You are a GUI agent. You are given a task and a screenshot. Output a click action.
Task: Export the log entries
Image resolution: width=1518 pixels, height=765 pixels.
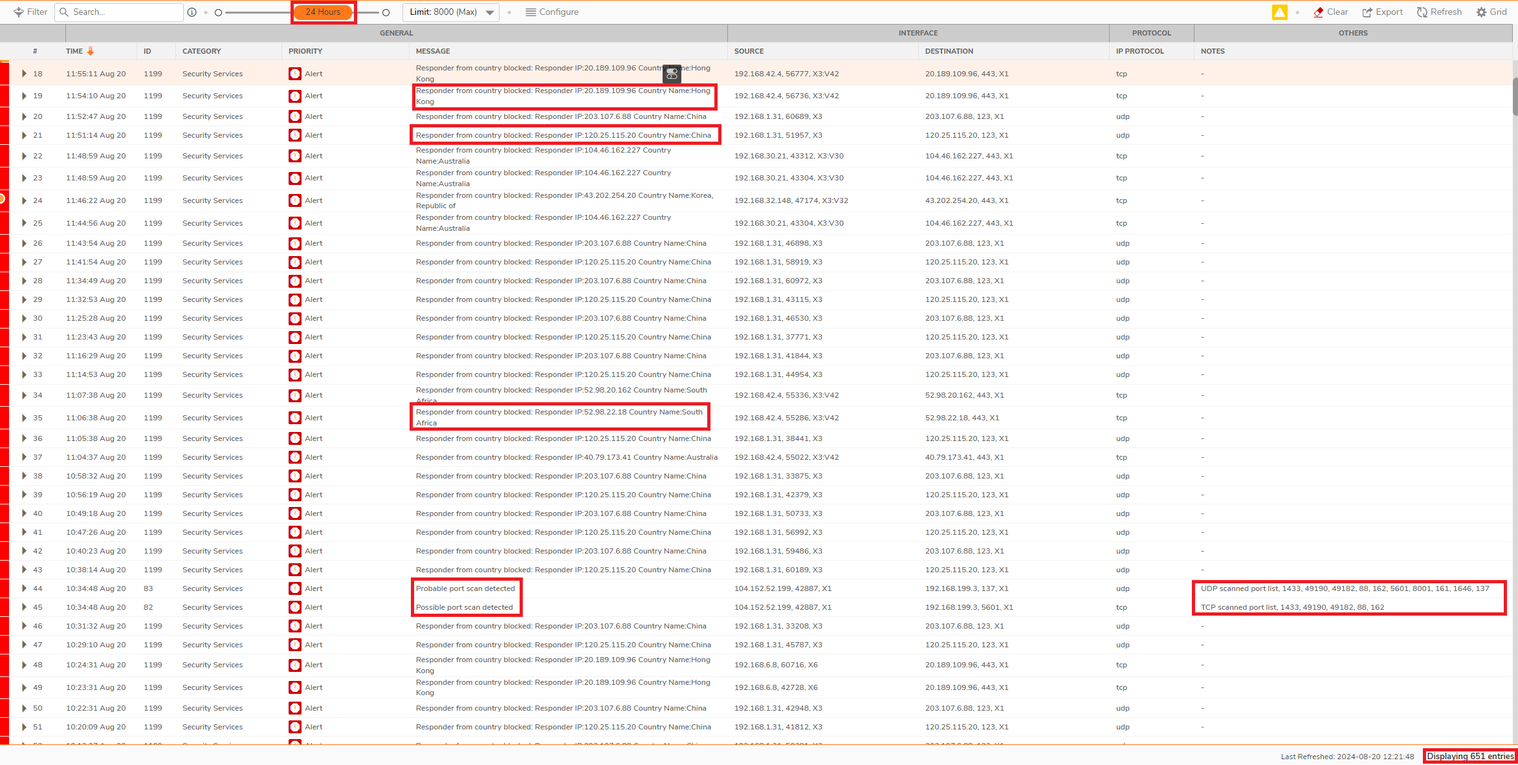point(1382,12)
